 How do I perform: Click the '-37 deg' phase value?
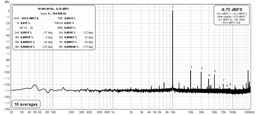tap(48, 32)
